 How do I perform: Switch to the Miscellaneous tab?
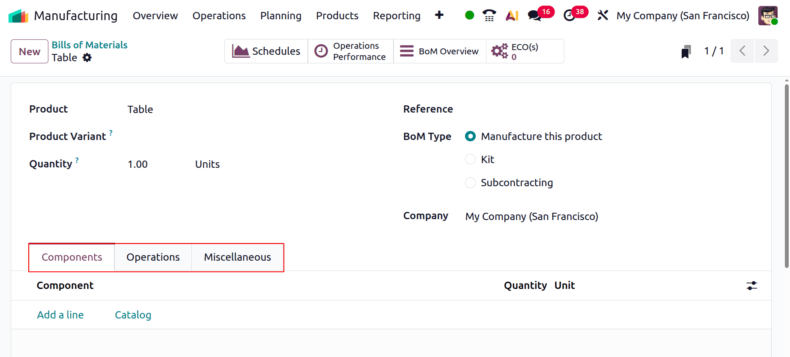click(x=237, y=257)
